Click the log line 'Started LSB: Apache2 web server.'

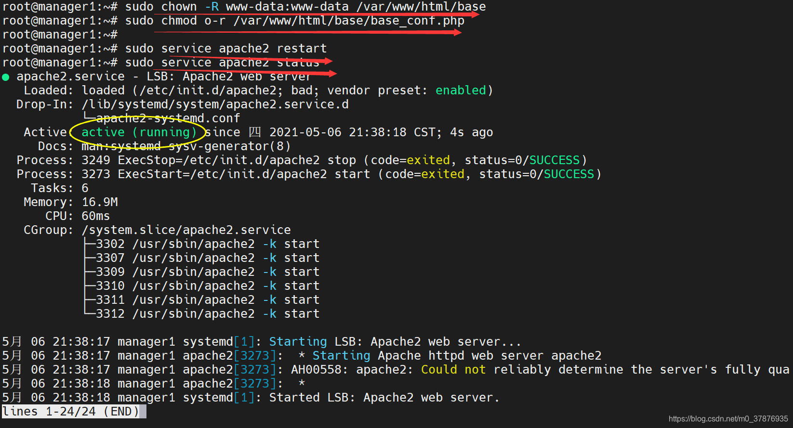pos(251,398)
